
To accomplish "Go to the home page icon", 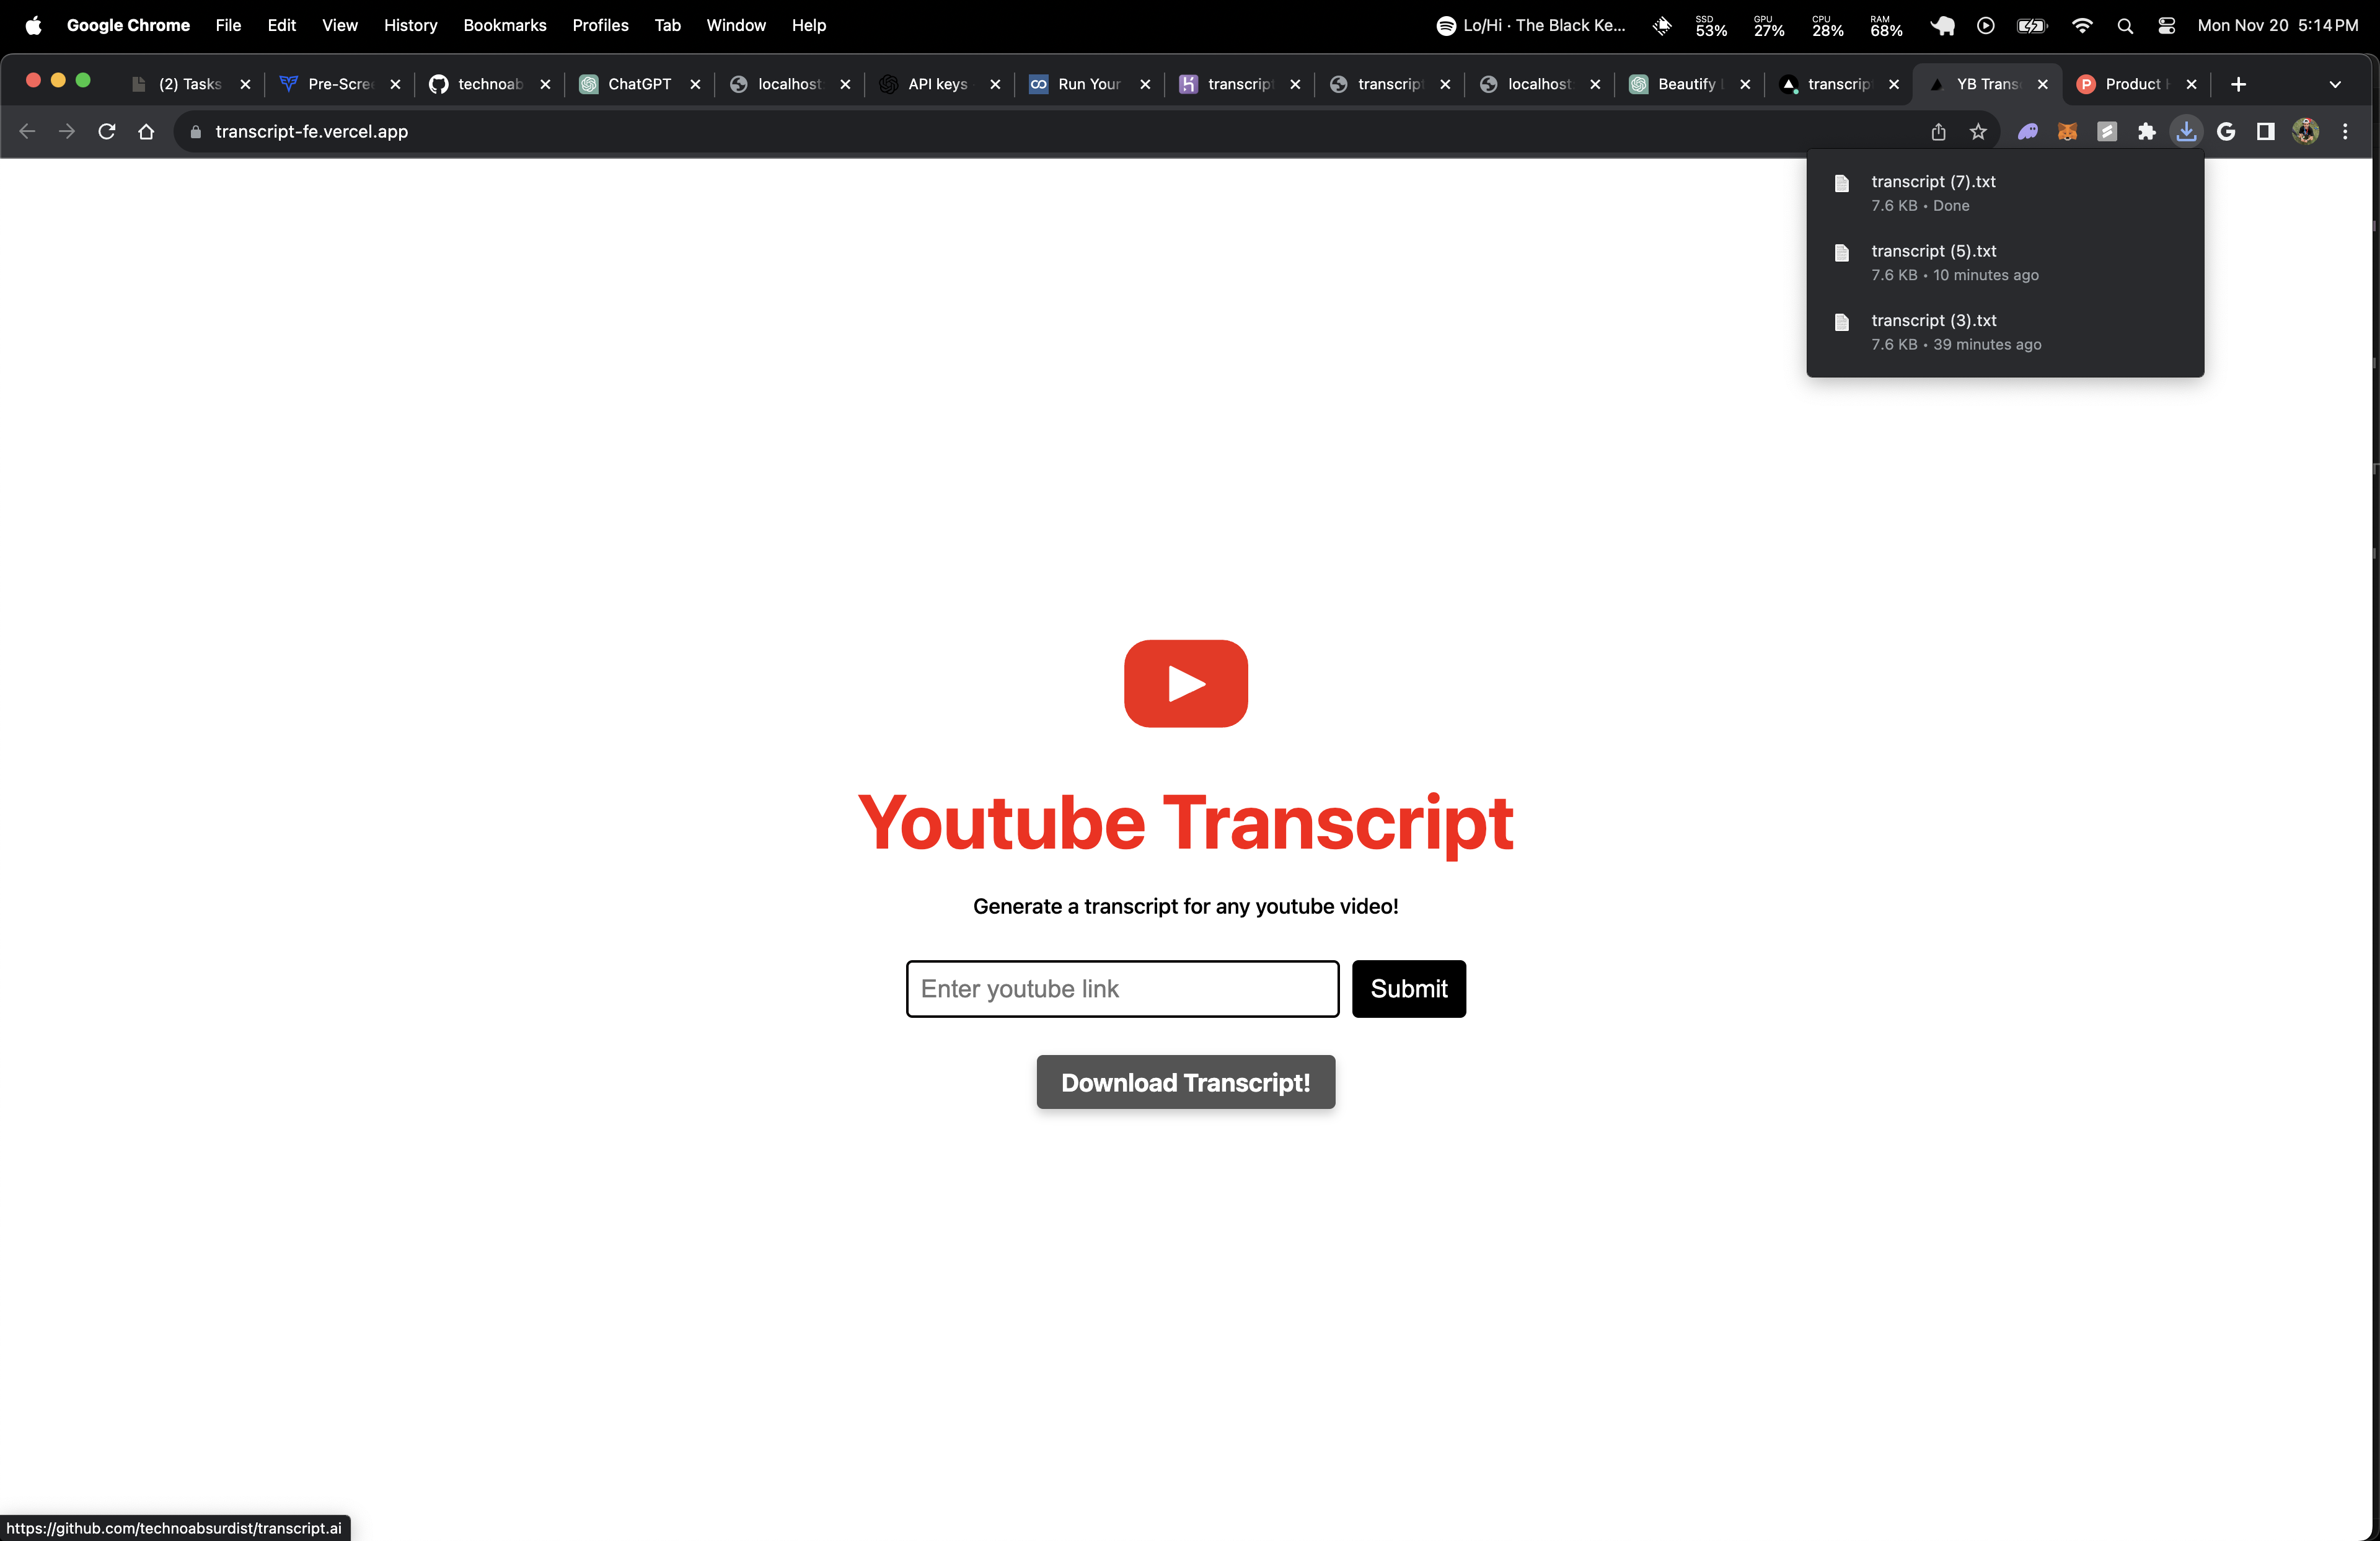I will (x=146, y=131).
